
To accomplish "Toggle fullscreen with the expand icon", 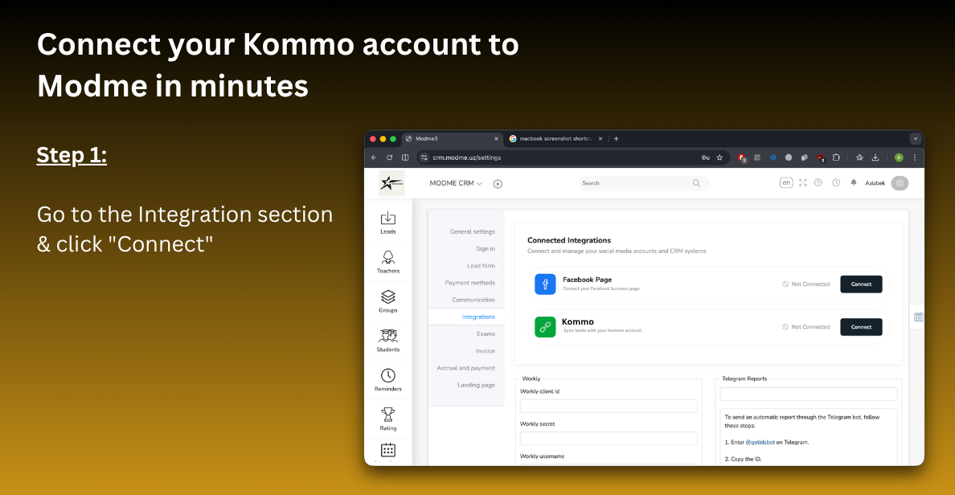I will (x=803, y=182).
